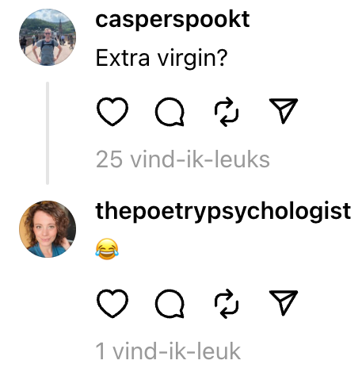Click the "Extra virgin?" comment text
The height and width of the screenshot is (368, 362).
point(162,58)
